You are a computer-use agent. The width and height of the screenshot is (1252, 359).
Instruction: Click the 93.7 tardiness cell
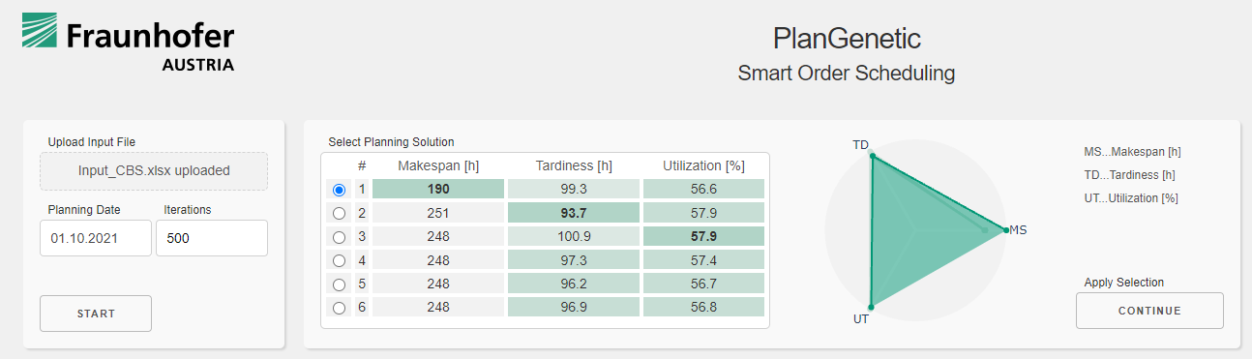[574, 213]
